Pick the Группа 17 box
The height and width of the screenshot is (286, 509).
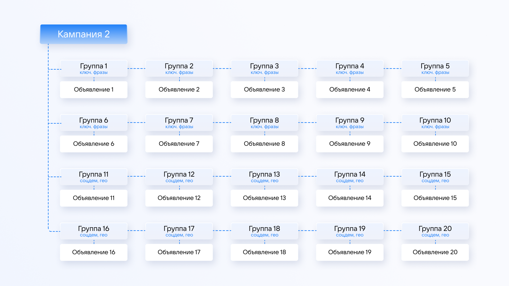(x=179, y=231)
